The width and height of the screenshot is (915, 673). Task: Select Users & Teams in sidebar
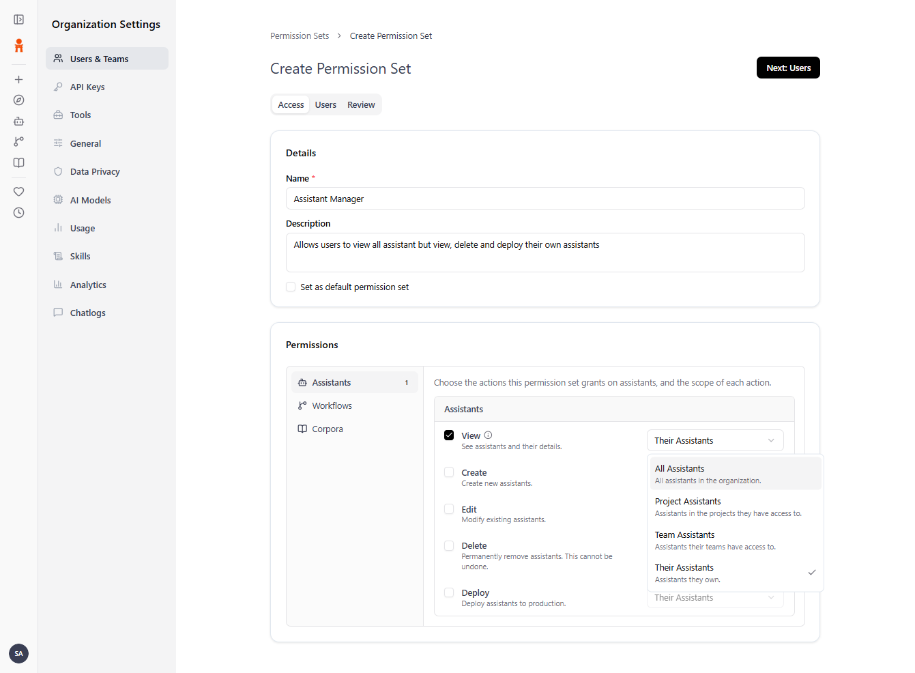tap(107, 59)
